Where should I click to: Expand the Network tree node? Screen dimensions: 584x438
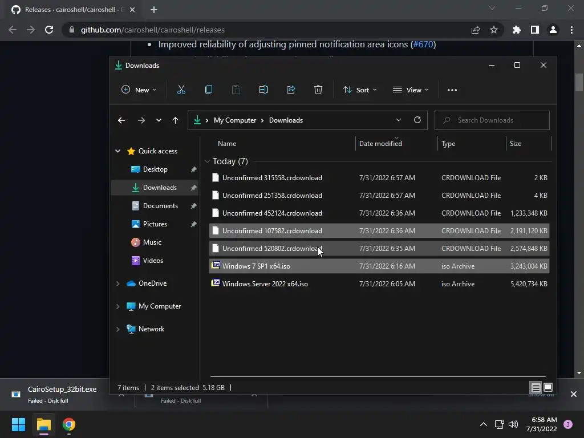[x=117, y=329]
